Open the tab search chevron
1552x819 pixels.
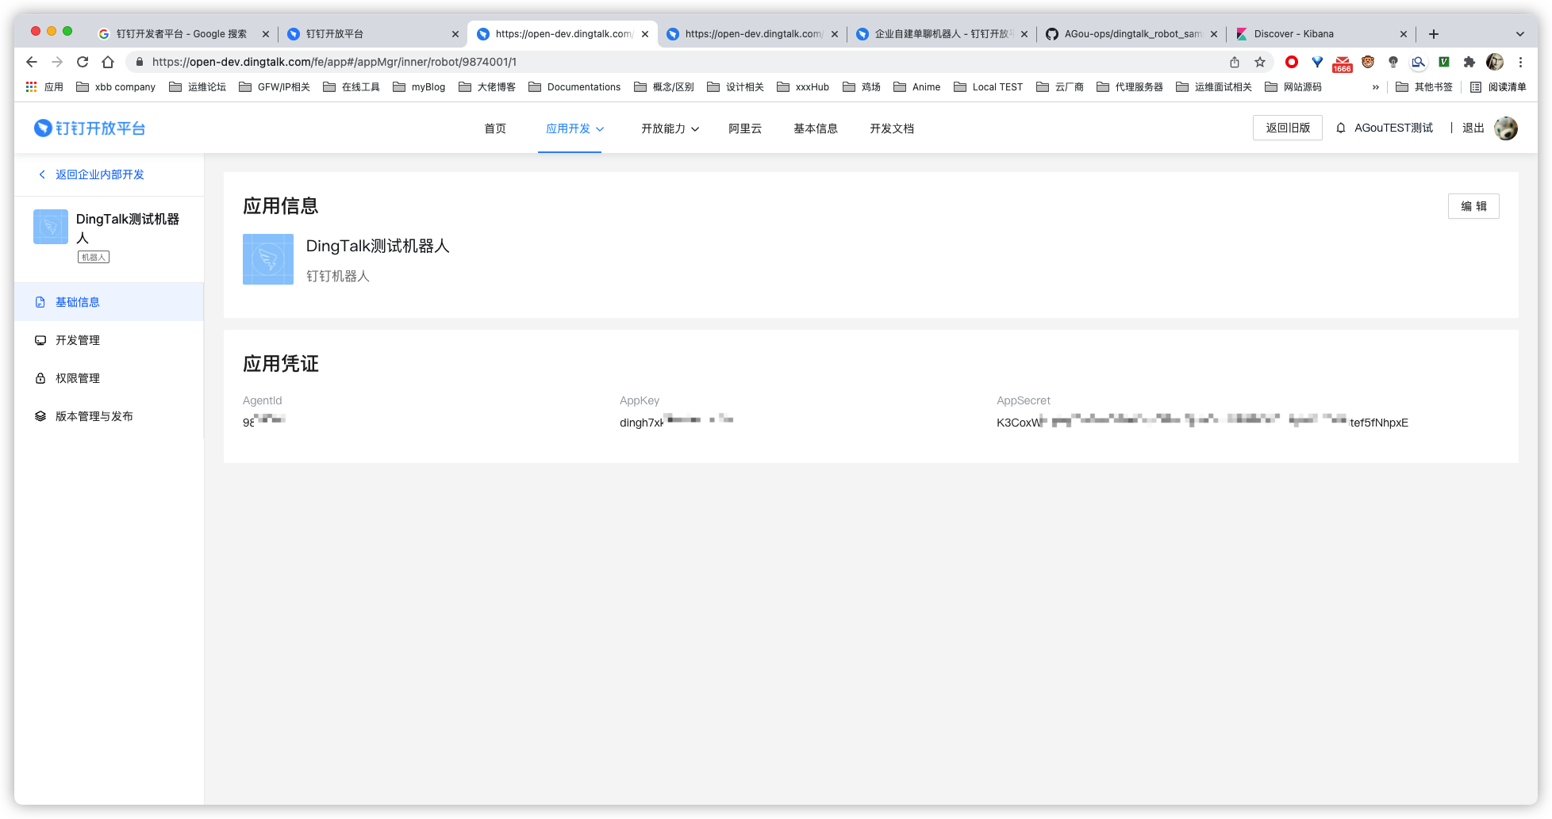(1520, 34)
